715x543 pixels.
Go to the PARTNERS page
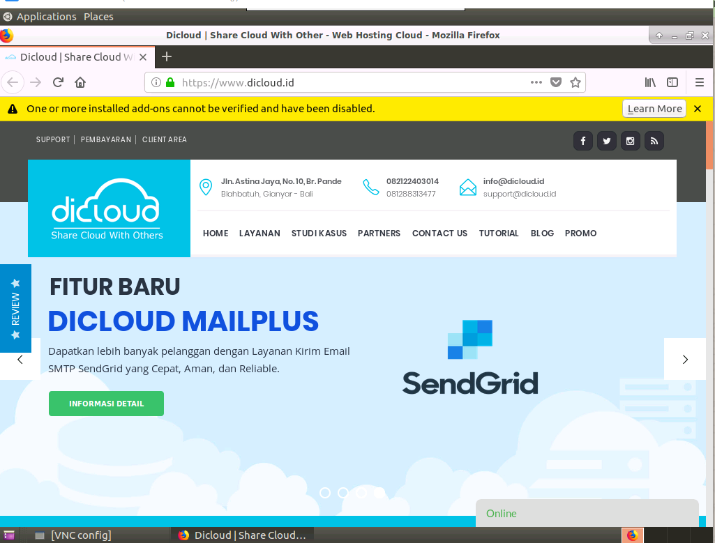[379, 234]
